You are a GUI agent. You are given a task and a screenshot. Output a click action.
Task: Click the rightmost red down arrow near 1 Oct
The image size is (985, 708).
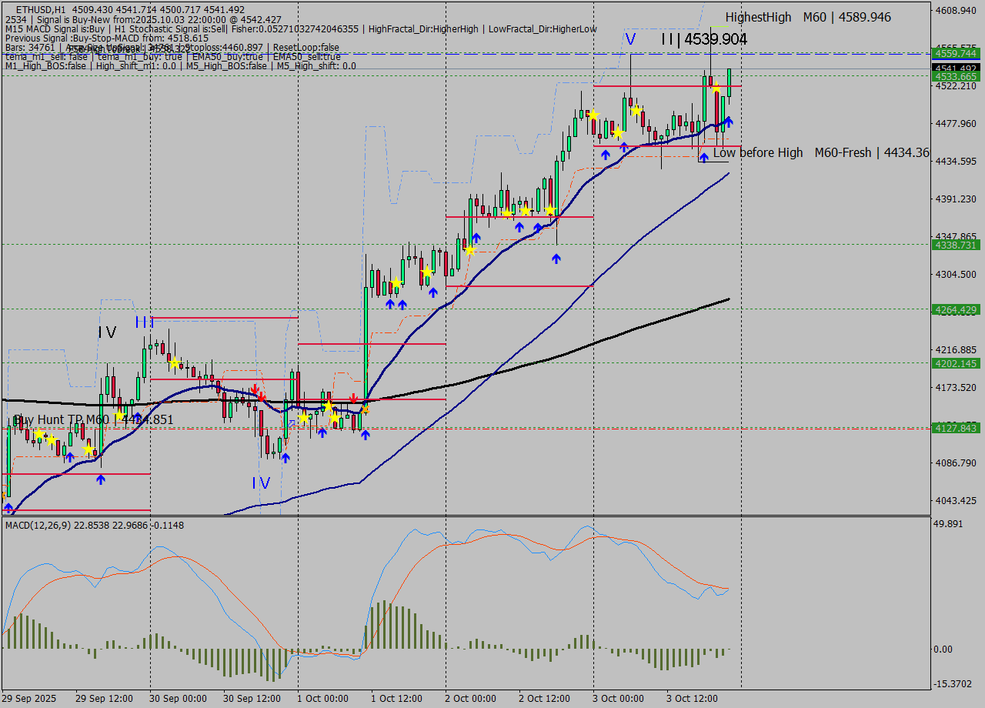click(353, 398)
